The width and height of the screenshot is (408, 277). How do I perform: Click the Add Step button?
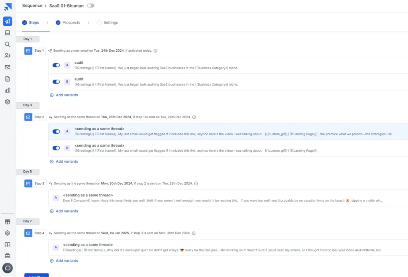point(36,275)
